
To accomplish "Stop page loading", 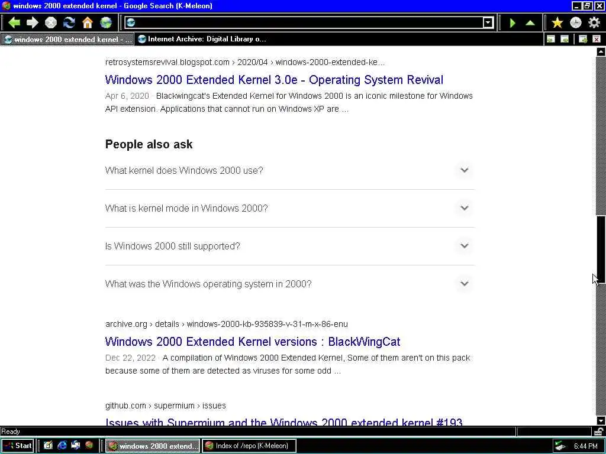I will pyautogui.click(x=51, y=23).
